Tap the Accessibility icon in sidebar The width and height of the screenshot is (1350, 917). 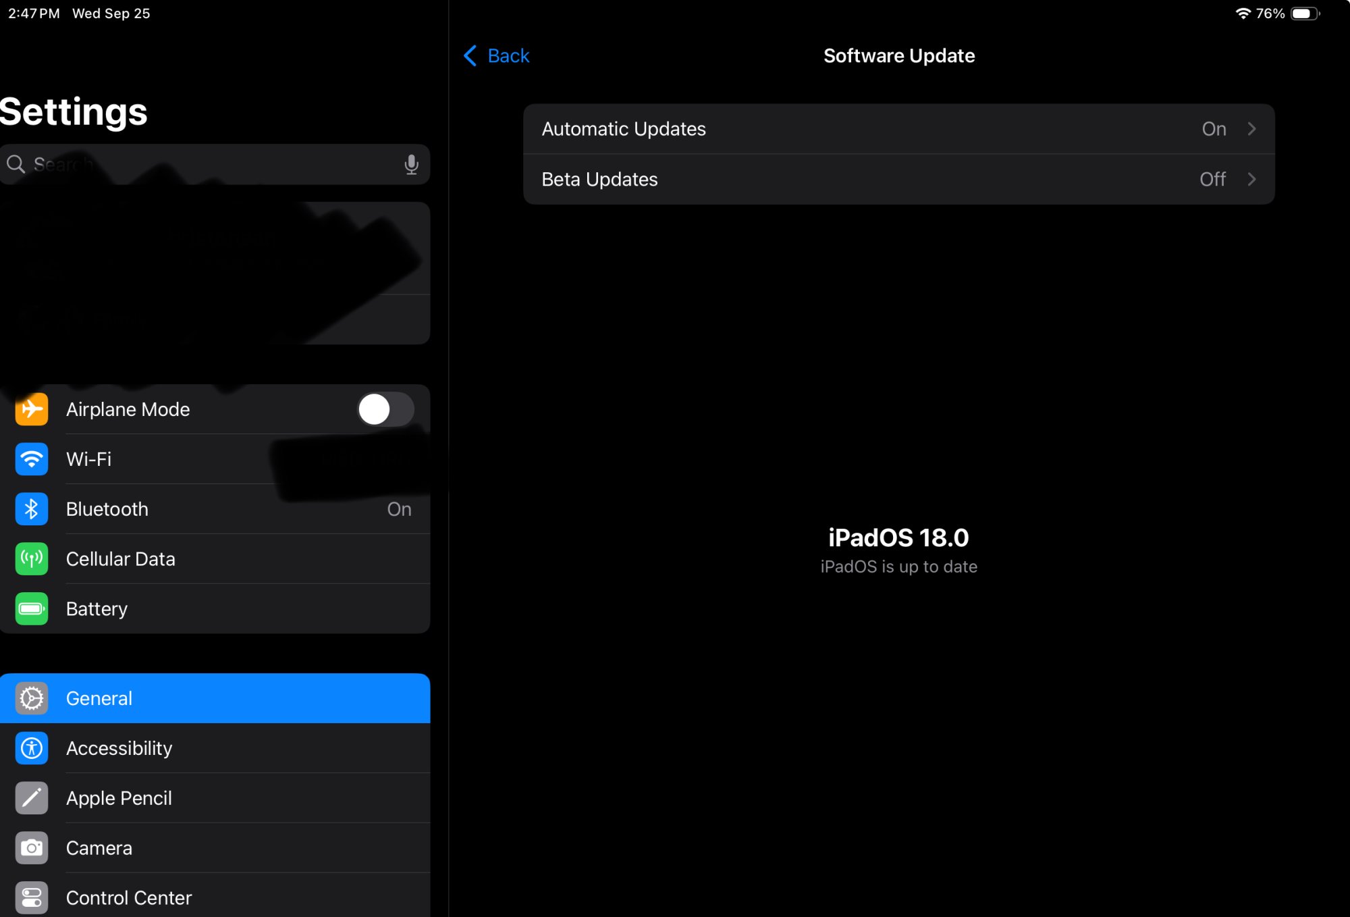[31, 748]
